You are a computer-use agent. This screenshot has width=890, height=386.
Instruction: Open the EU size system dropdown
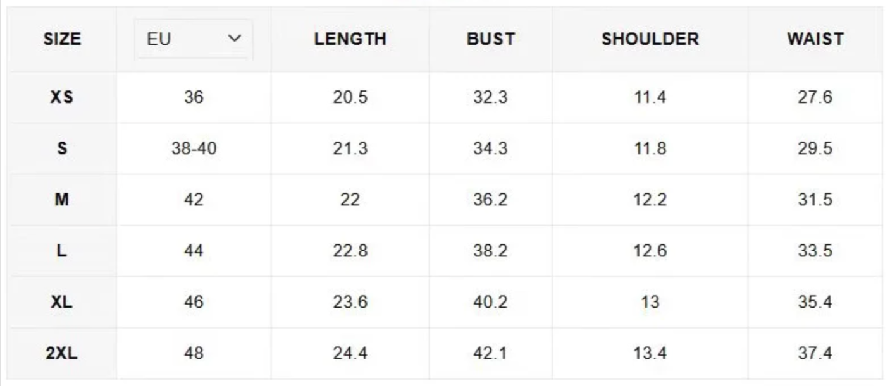coord(194,39)
